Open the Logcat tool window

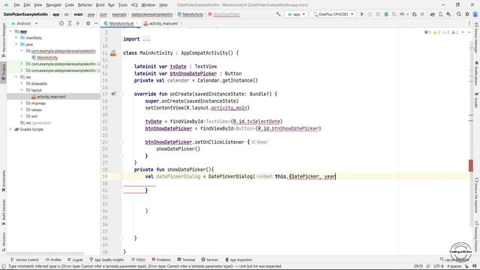pyautogui.click(x=75, y=259)
